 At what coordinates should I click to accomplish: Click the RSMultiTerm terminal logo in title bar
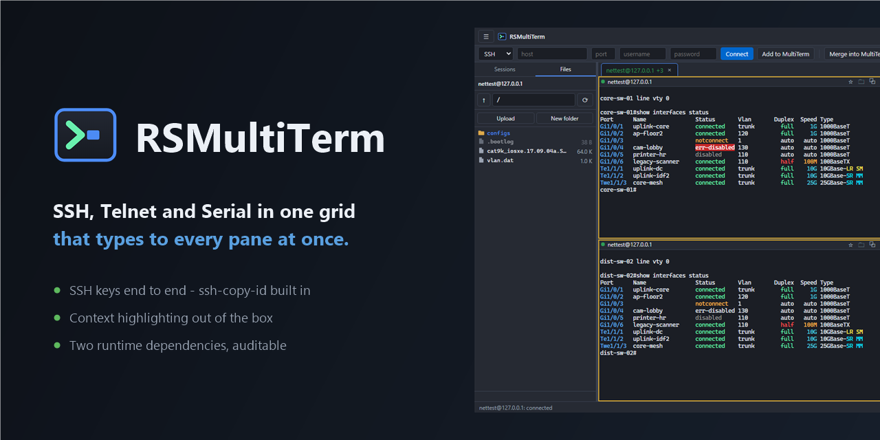point(502,36)
